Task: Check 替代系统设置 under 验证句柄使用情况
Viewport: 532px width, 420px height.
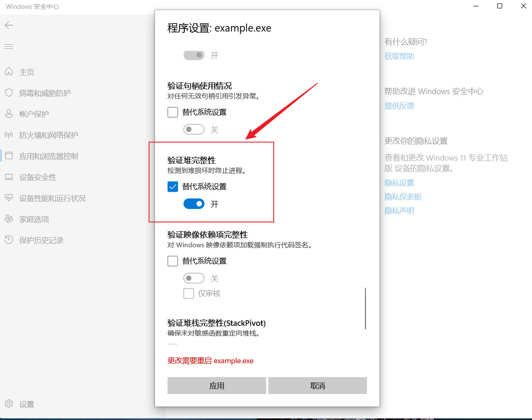Action: click(173, 112)
